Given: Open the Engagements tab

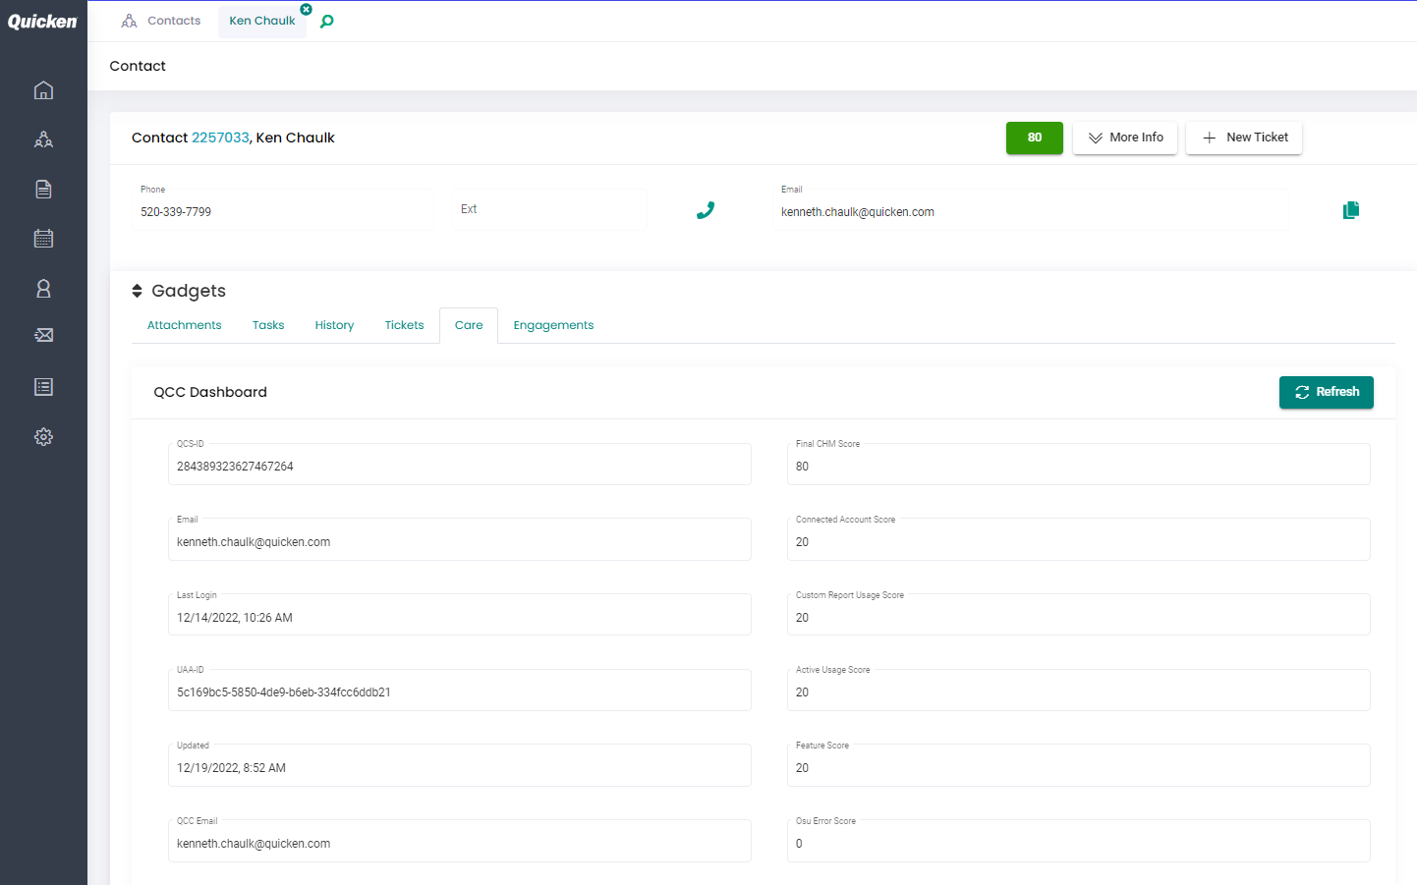Looking at the screenshot, I should click(x=553, y=325).
